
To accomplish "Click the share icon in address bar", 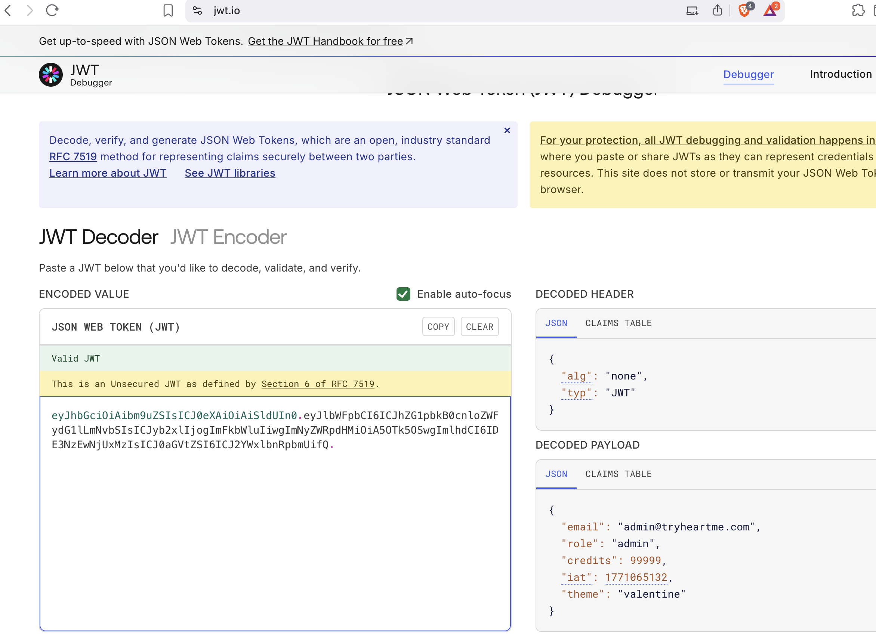I will point(717,10).
